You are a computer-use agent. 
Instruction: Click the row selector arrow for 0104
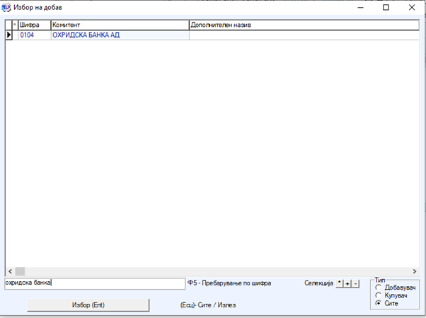(x=8, y=35)
